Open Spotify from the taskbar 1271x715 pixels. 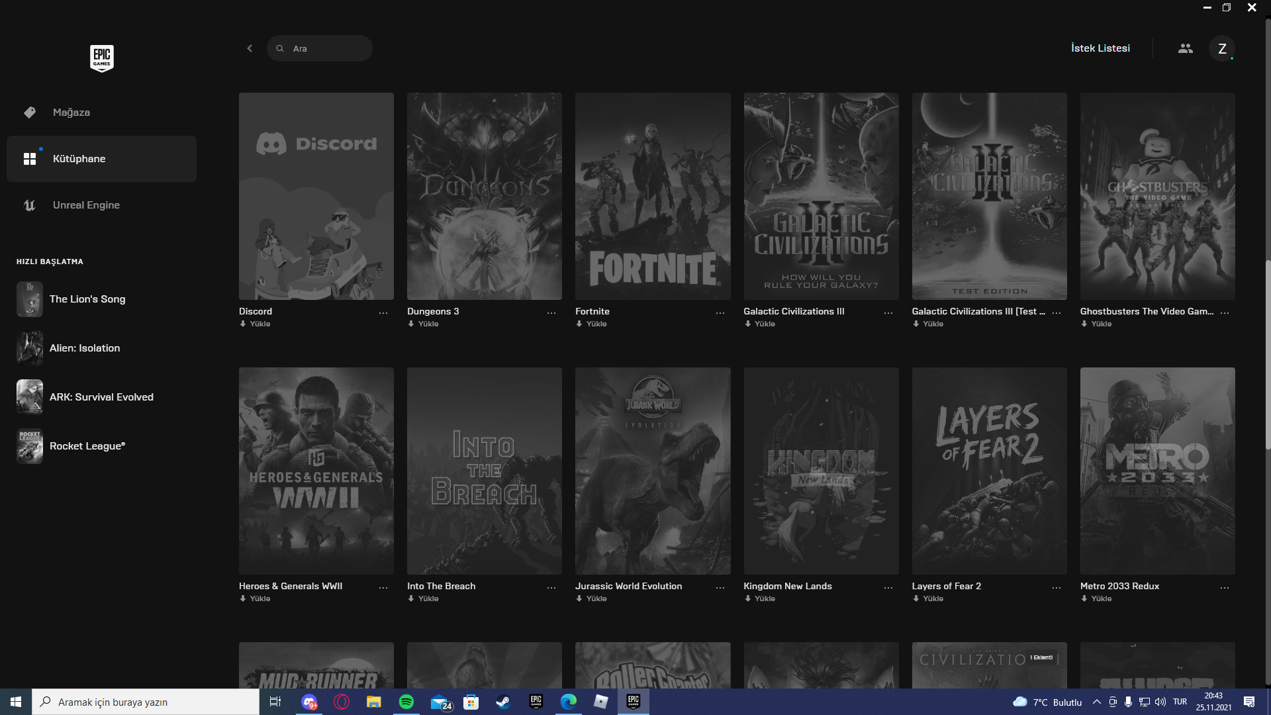click(406, 702)
